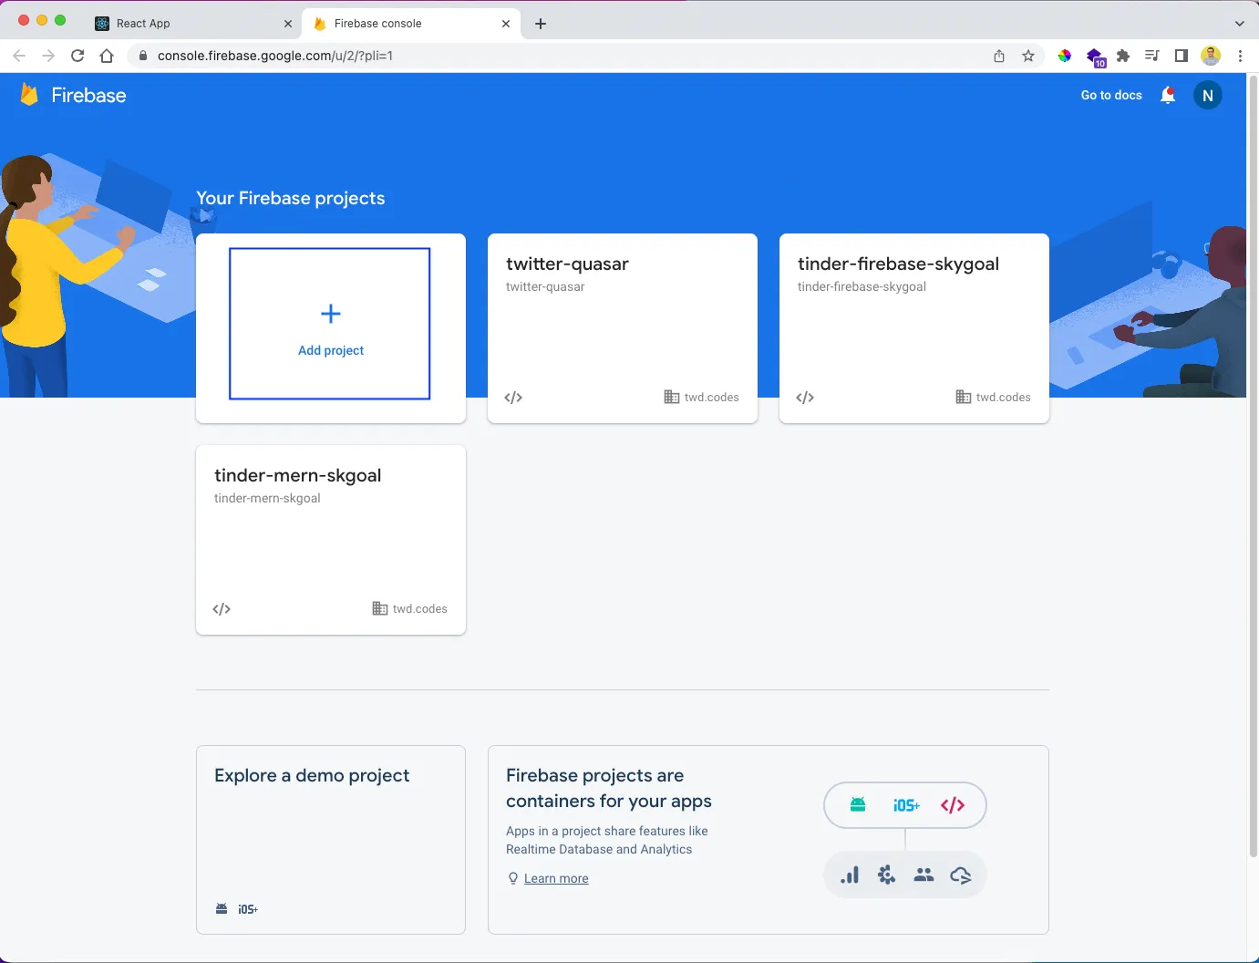Open the browser side panel icon
The image size is (1259, 963).
tap(1182, 56)
